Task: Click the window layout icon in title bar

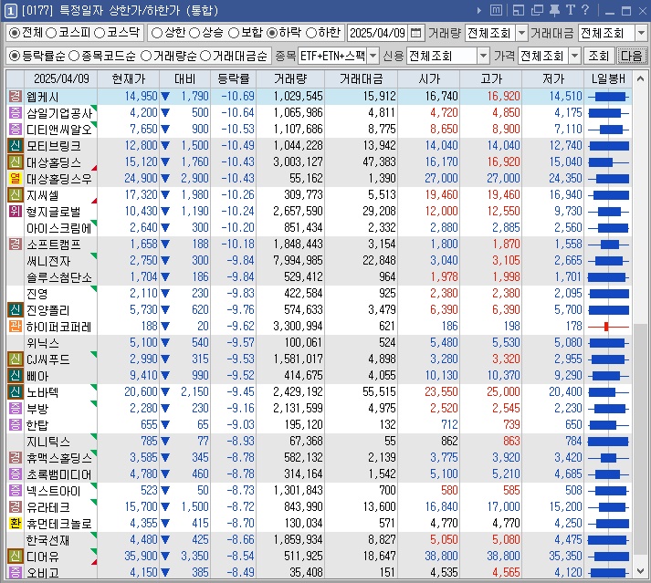Action: point(518,10)
